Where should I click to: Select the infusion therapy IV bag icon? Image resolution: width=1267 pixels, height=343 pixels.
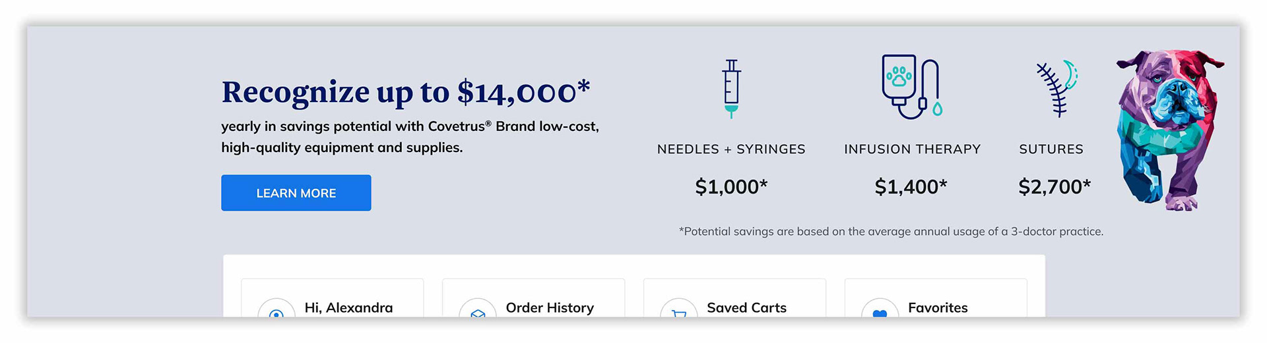pyautogui.click(x=911, y=87)
